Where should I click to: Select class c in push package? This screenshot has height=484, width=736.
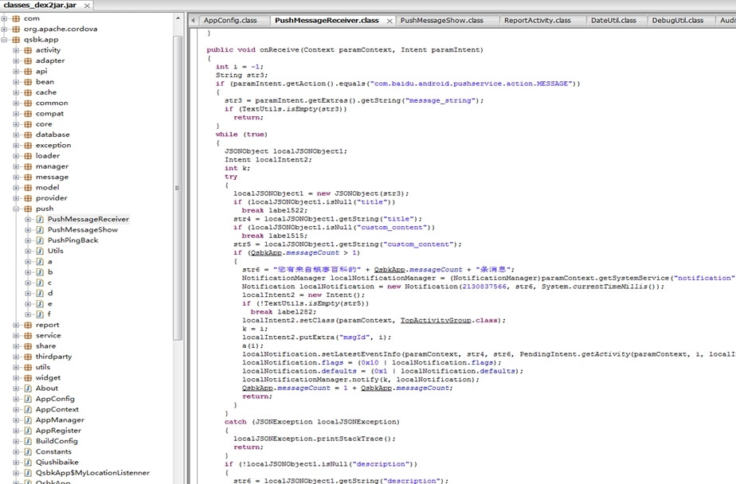tap(49, 283)
